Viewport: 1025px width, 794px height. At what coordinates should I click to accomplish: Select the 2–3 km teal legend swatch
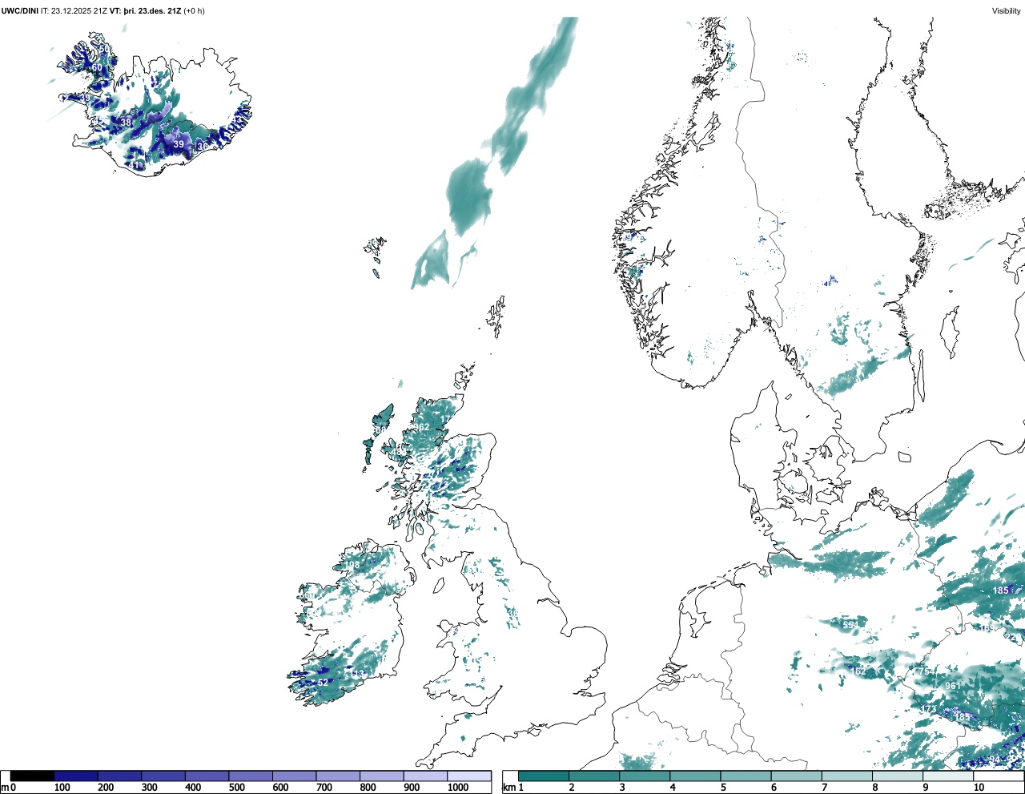point(594,776)
